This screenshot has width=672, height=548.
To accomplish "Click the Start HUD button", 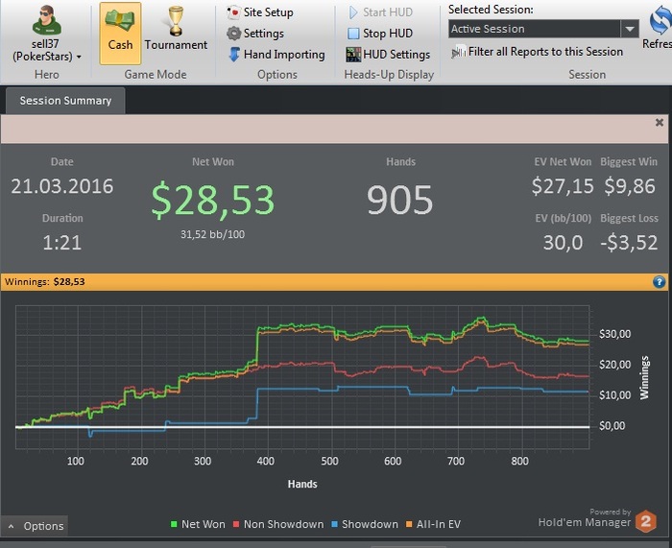I will pyautogui.click(x=380, y=12).
